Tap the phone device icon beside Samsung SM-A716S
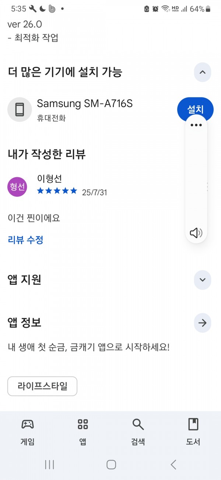Screen dimensions: 221x480 [20, 110]
